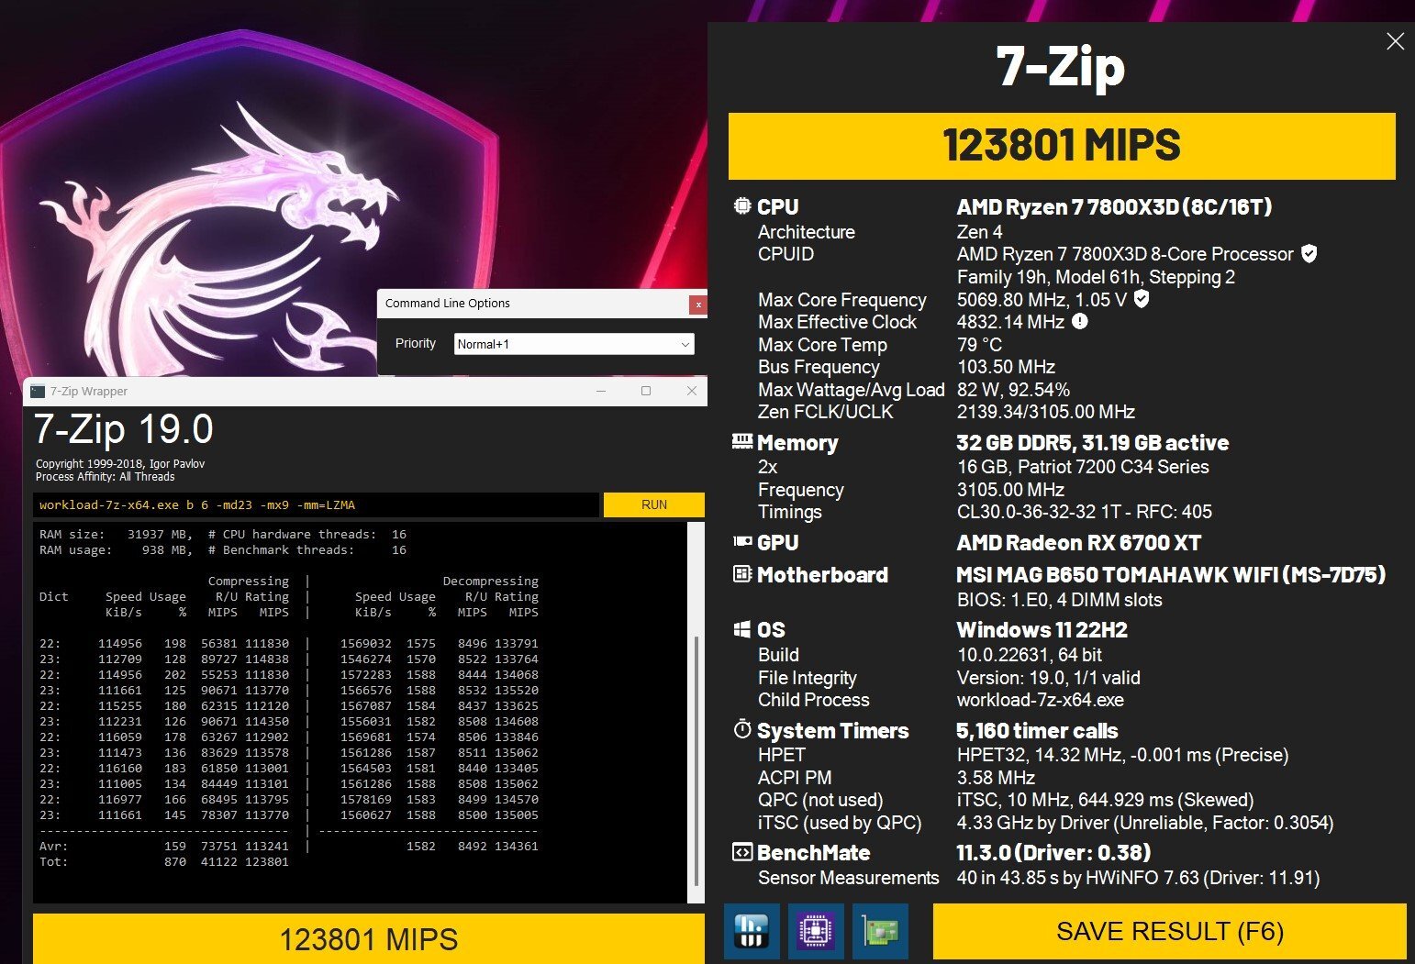Open the purple CPU-Z chip icon
This screenshot has height=964, width=1415.
(816, 931)
